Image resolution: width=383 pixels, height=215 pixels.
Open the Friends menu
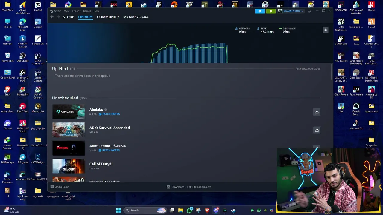coord(76,11)
